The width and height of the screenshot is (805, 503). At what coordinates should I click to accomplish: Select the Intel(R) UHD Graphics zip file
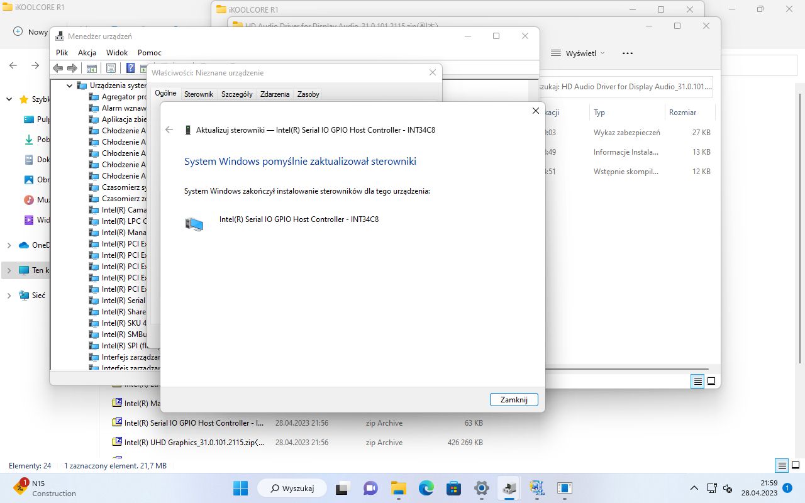click(297, 442)
